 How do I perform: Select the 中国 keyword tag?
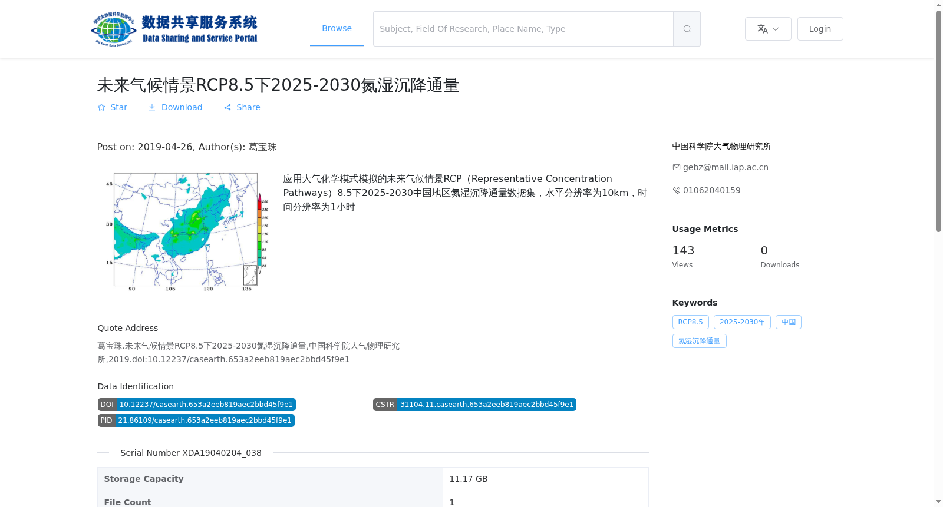click(x=789, y=322)
